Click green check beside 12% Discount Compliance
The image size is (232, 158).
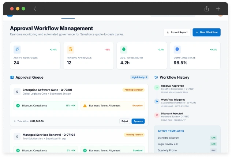point(18,106)
